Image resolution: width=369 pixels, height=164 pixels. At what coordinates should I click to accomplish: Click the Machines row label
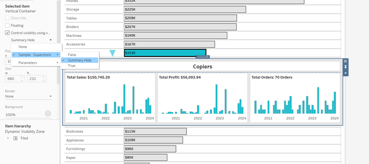pyautogui.click(x=74, y=36)
